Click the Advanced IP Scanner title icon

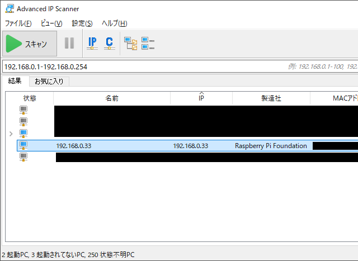[10, 9]
